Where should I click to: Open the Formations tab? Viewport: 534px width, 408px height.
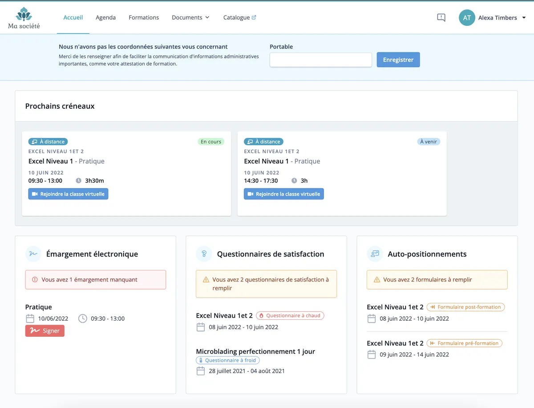coord(144,17)
